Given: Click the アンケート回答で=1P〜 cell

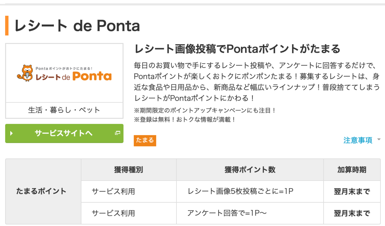Looking at the screenshot, I should pos(250,213).
